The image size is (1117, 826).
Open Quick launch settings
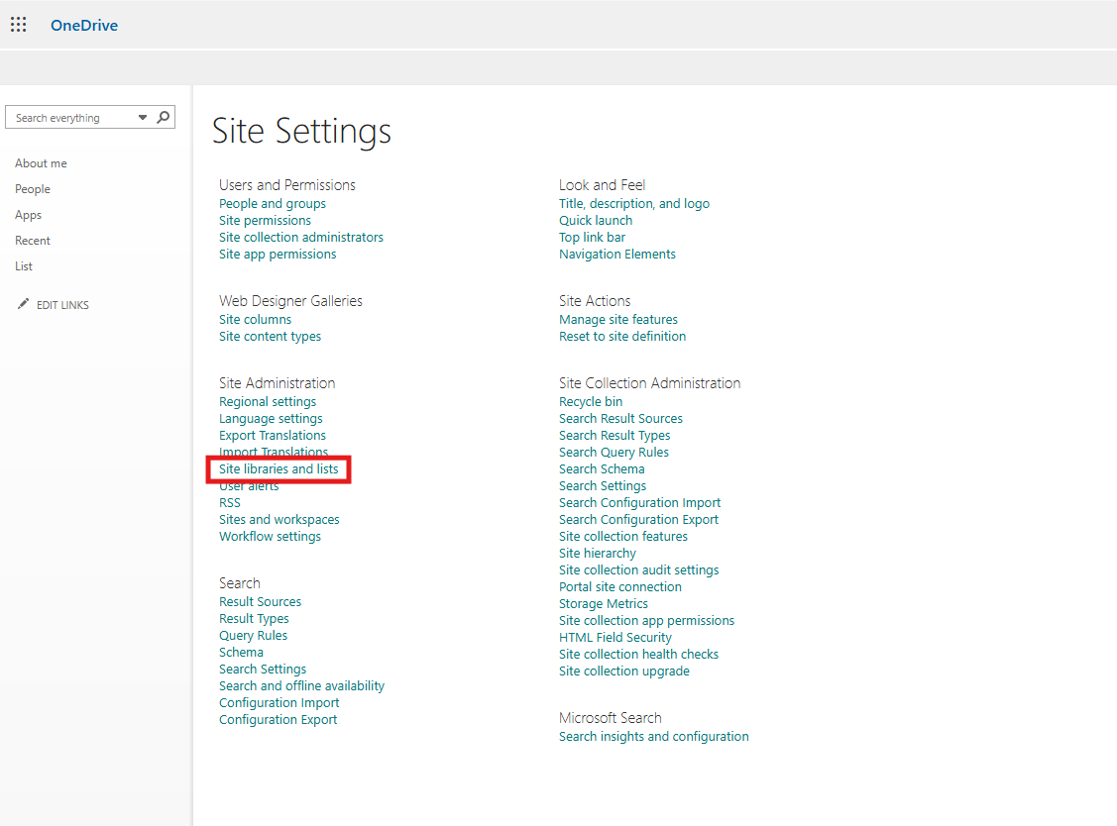coord(596,220)
